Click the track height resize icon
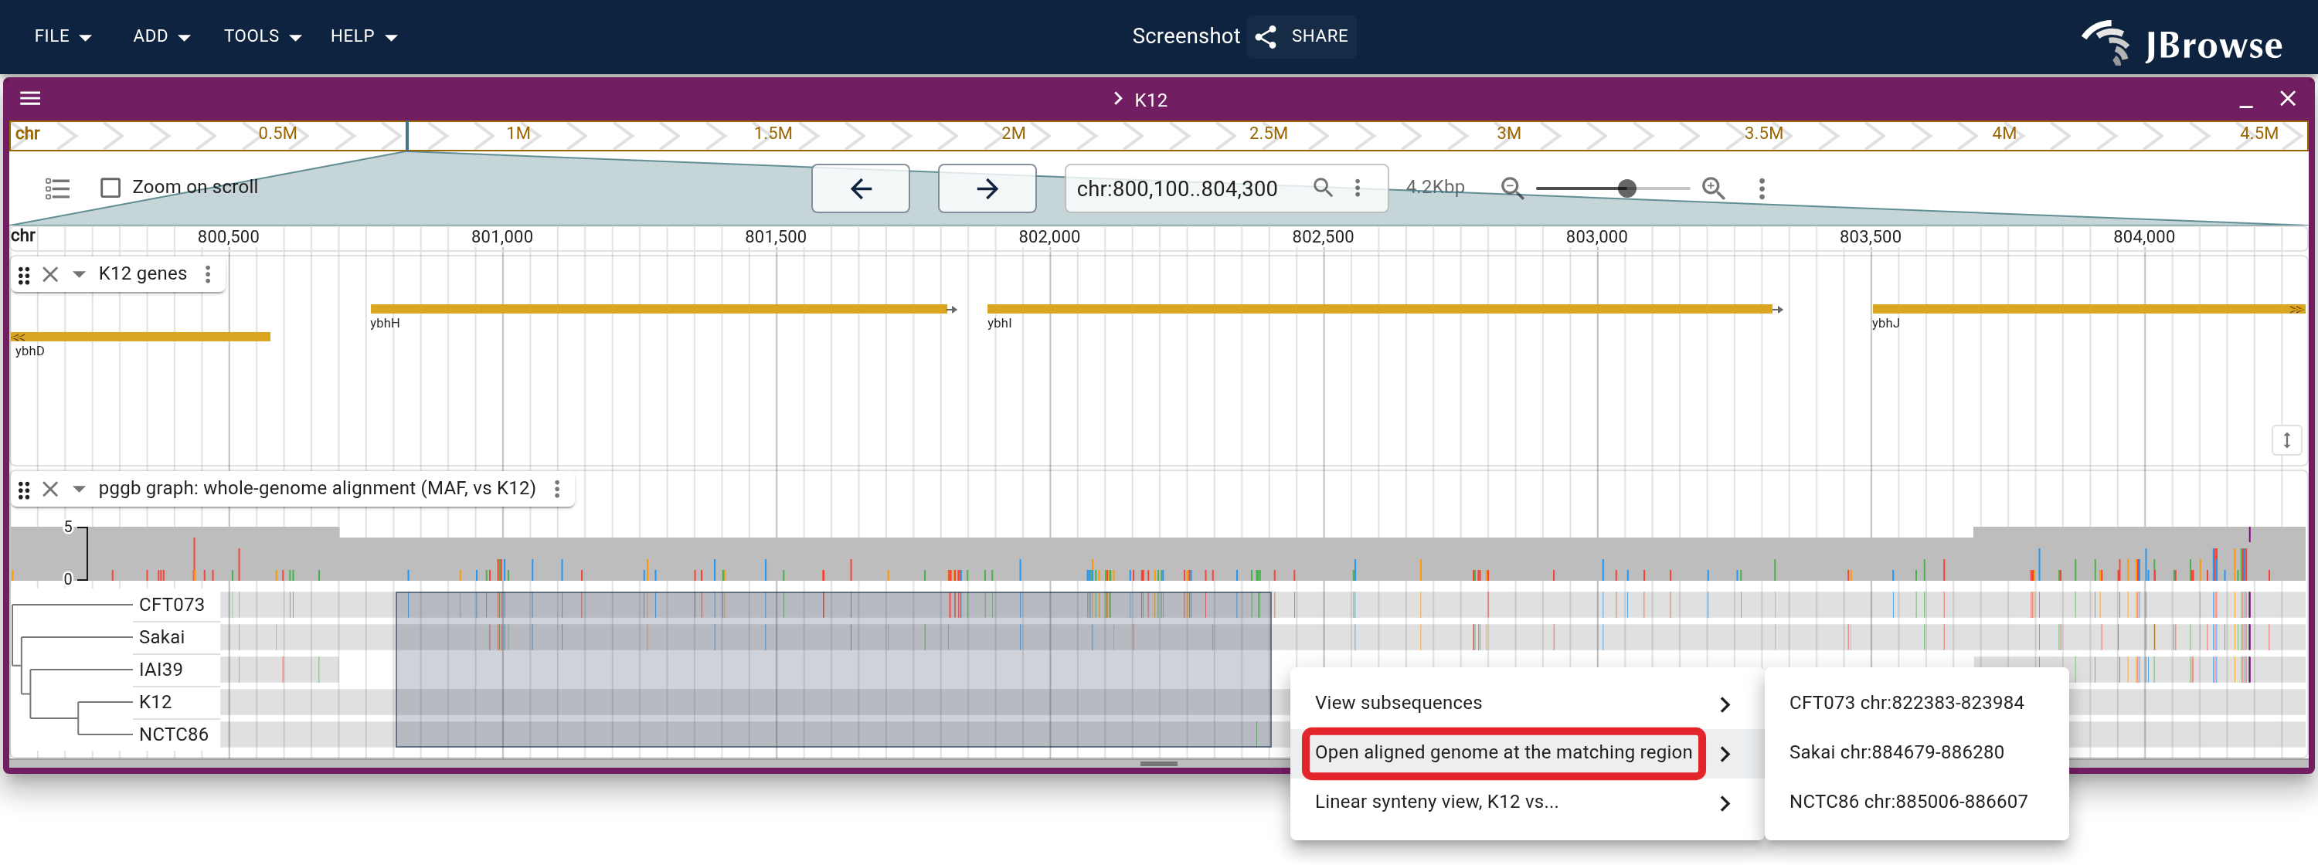This screenshot has height=865, width=2318. pos(2286,440)
